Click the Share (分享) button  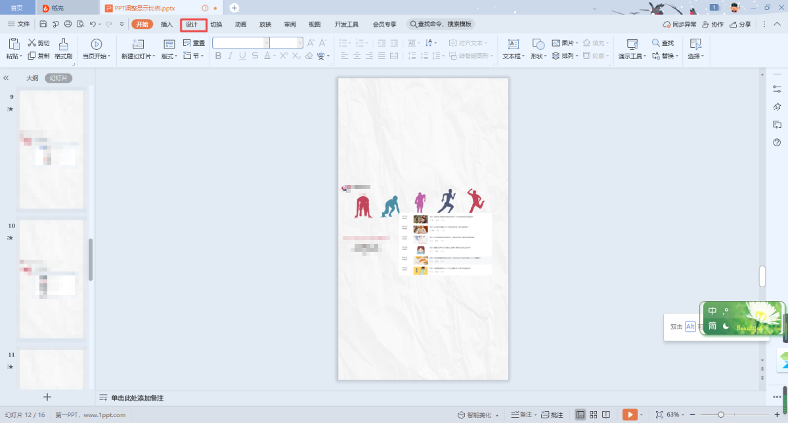point(740,24)
